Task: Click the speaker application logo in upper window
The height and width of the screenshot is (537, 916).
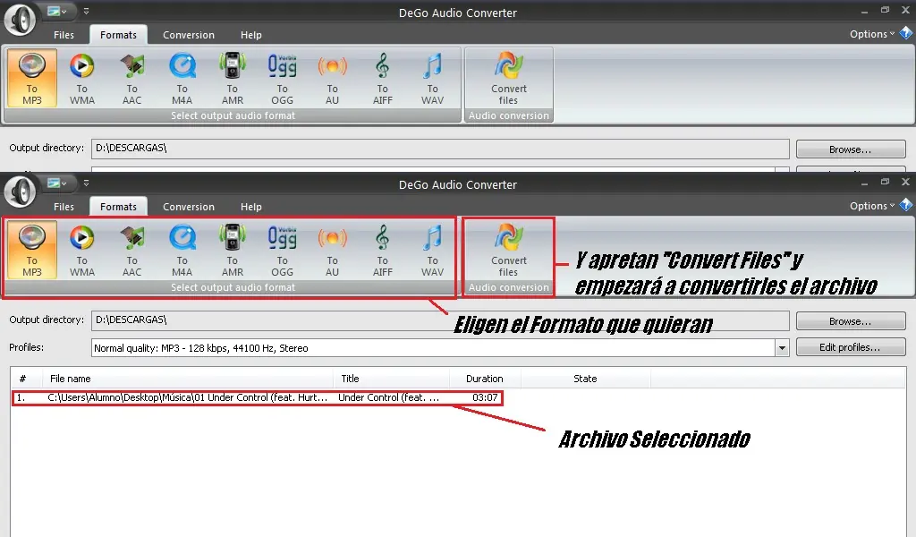Action: click(x=20, y=20)
